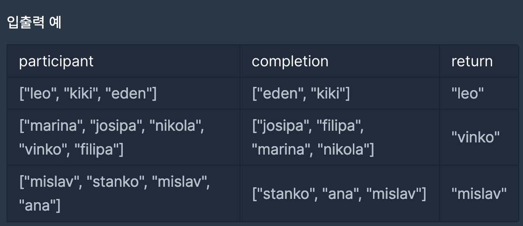The width and height of the screenshot is (523, 226).
Task: Click "kiki" in first row's completion cell
Action: (328, 94)
